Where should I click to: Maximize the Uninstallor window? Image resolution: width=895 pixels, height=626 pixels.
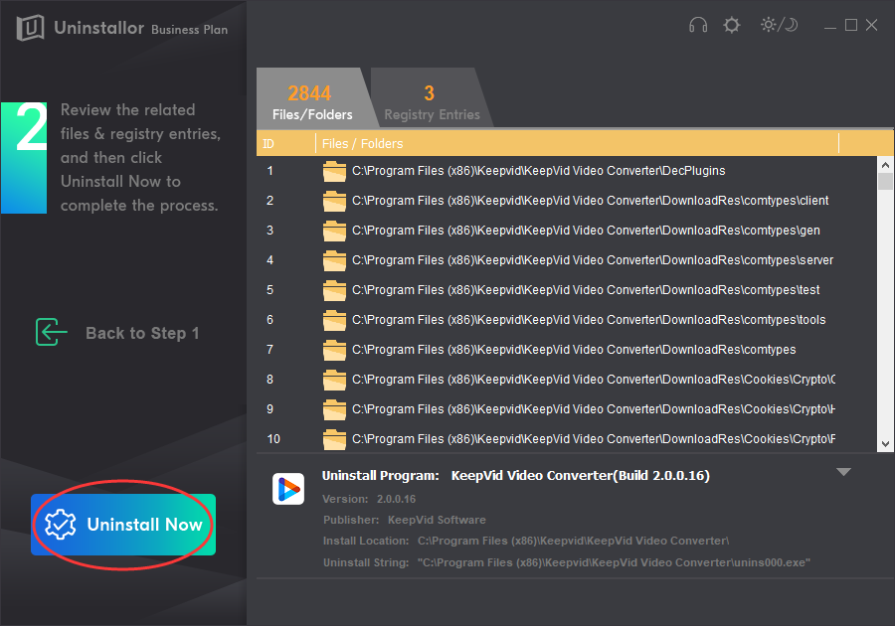click(851, 25)
